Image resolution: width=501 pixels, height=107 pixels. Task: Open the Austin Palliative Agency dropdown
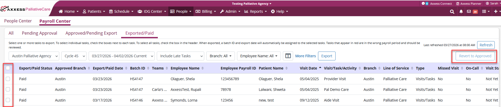point(34,56)
